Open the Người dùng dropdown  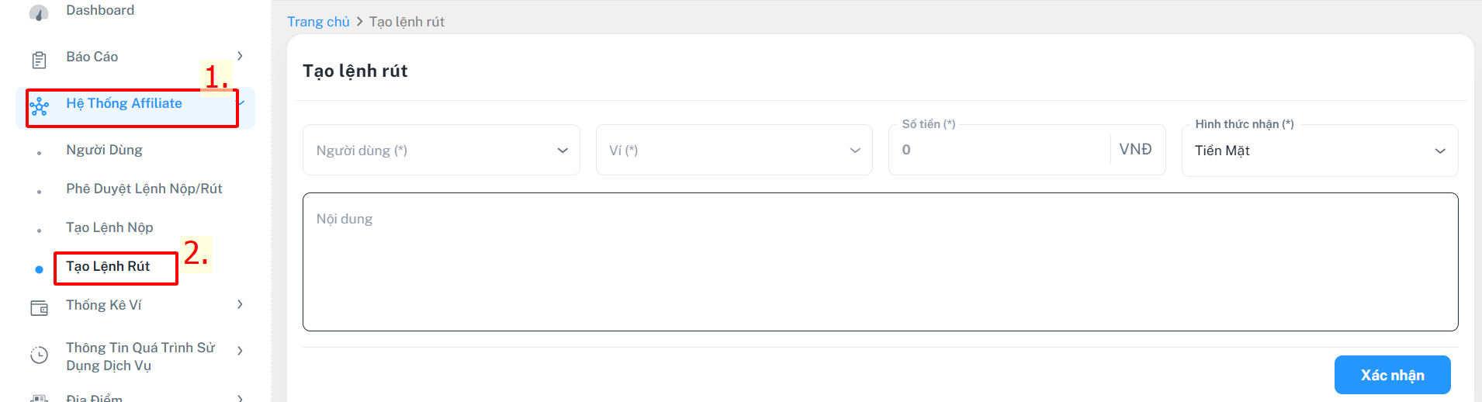point(441,151)
